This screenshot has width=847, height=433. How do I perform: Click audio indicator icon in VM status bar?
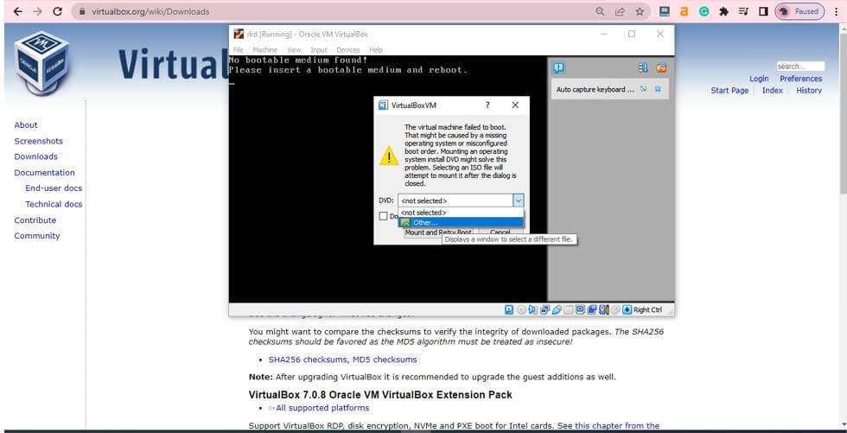(x=532, y=310)
